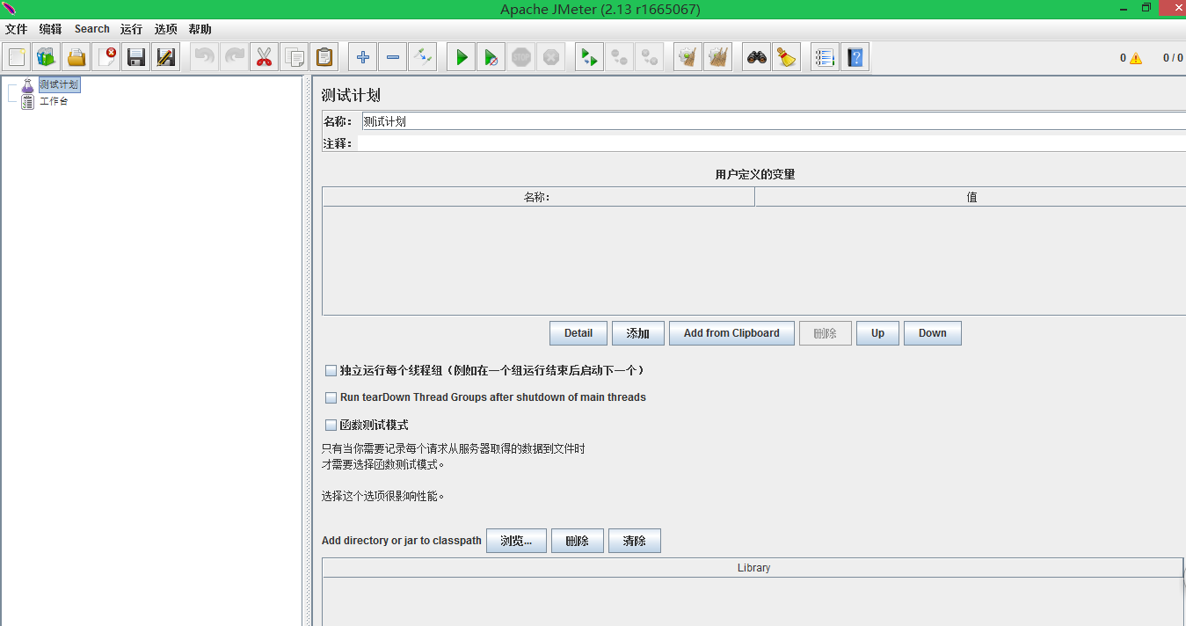The width and height of the screenshot is (1186, 626).
Task: Open Help with question mark icon
Action: tap(855, 58)
